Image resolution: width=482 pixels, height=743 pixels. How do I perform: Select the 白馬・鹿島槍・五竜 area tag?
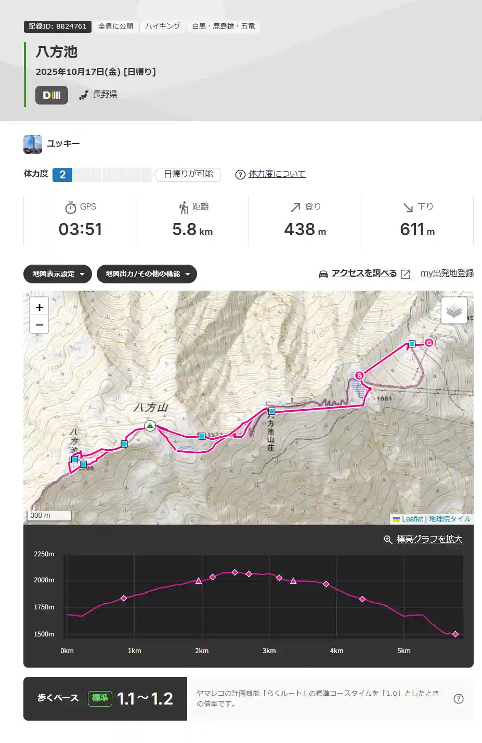223,27
